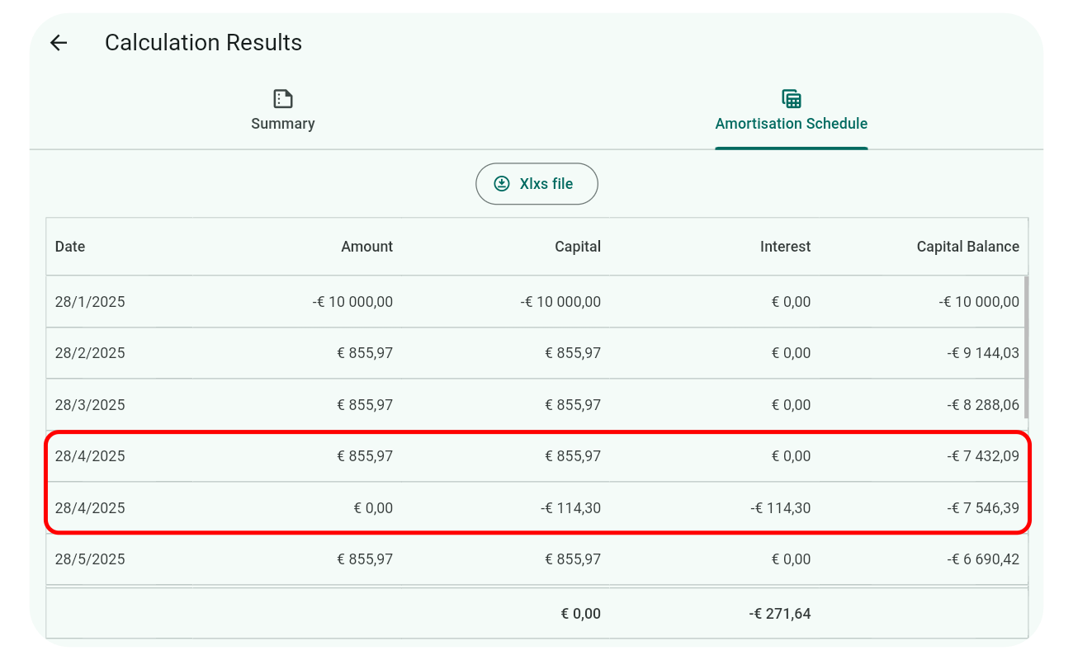Click the Date column header
The width and height of the screenshot is (1073, 660).
(70, 247)
